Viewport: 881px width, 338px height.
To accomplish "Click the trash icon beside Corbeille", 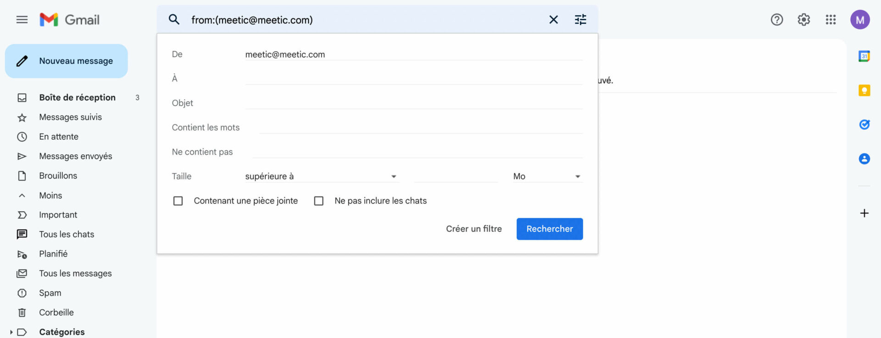I will coord(22,312).
